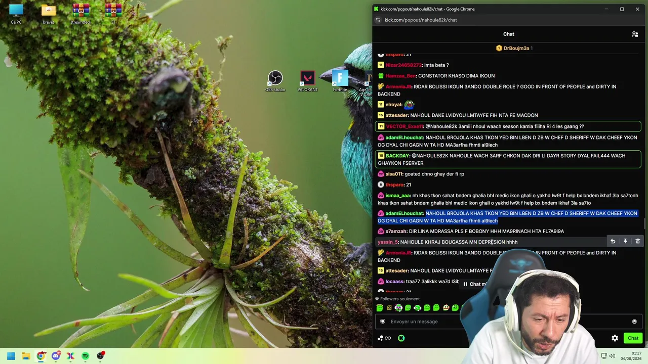Open Windows Start menu
Screen dimensions: 648x364
(11, 356)
